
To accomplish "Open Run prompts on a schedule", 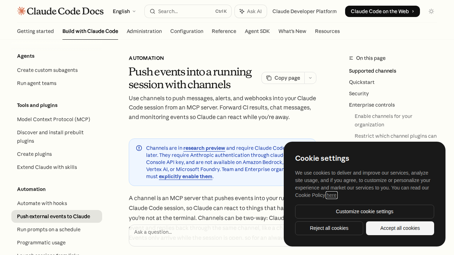I will 49,229.
